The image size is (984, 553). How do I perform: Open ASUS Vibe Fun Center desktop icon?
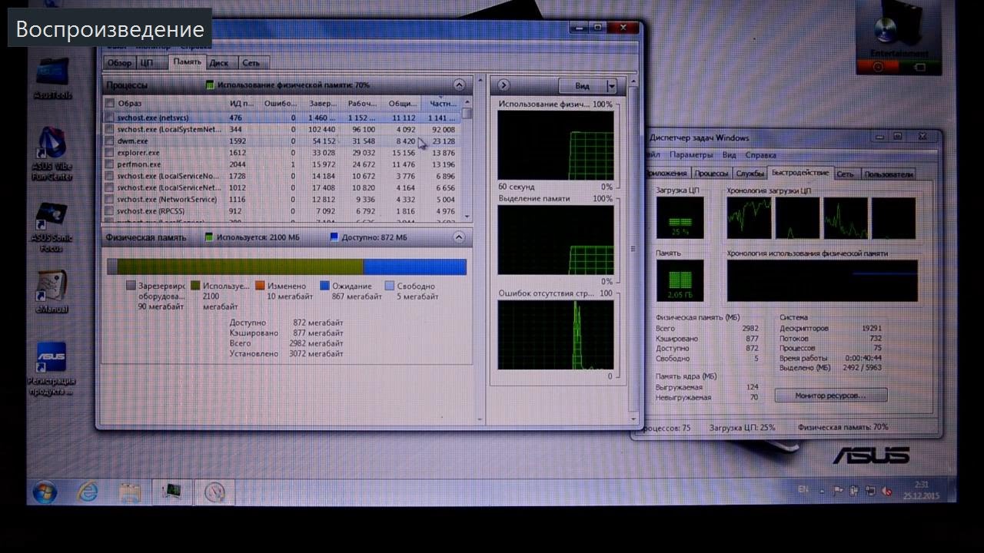pyautogui.click(x=52, y=152)
